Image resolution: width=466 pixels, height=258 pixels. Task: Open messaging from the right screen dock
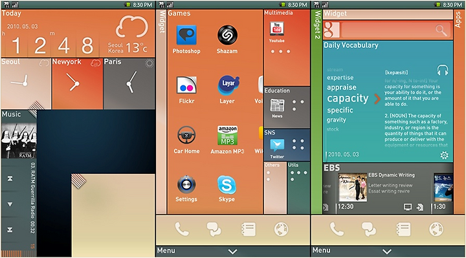[369, 229]
